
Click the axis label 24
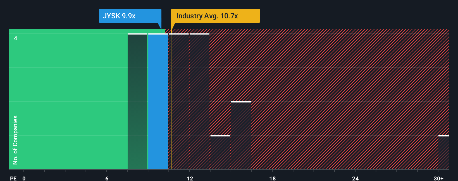pyautogui.click(x=355, y=178)
